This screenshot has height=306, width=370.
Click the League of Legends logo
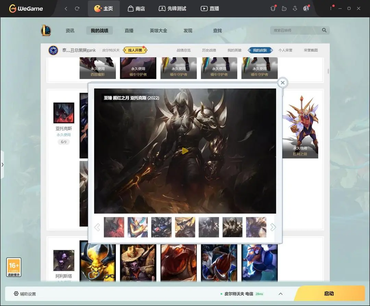(x=46, y=30)
